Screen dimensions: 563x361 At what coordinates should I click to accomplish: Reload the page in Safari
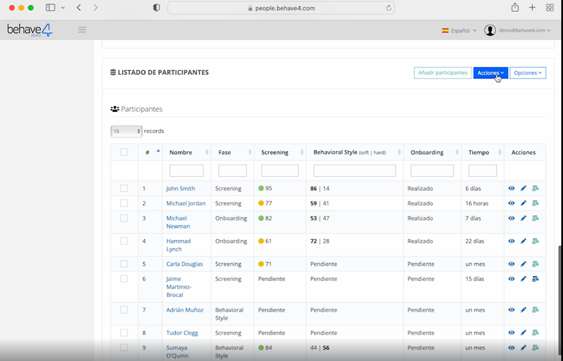(x=388, y=8)
